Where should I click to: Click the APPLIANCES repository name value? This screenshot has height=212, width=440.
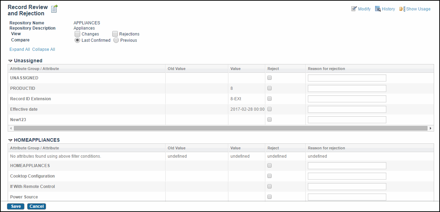87,23
